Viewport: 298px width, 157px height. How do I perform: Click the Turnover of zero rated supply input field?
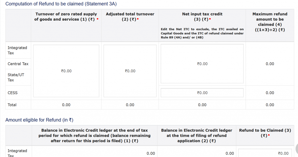66,71
